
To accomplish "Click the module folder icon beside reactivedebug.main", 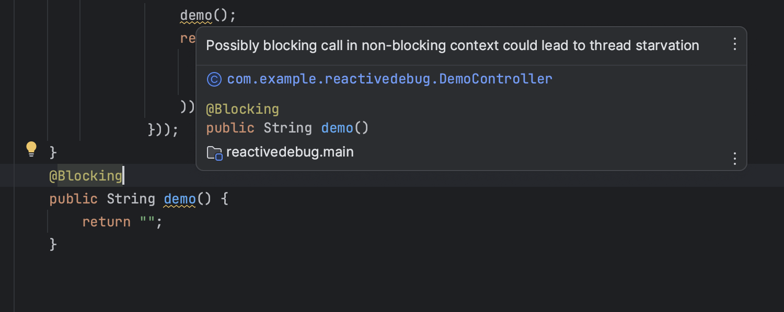I will click(214, 153).
